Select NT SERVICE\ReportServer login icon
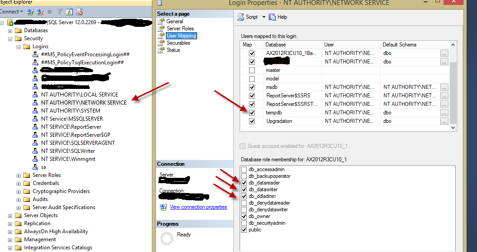Image resolution: width=477 pixels, height=252 pixels. [35, 127]
